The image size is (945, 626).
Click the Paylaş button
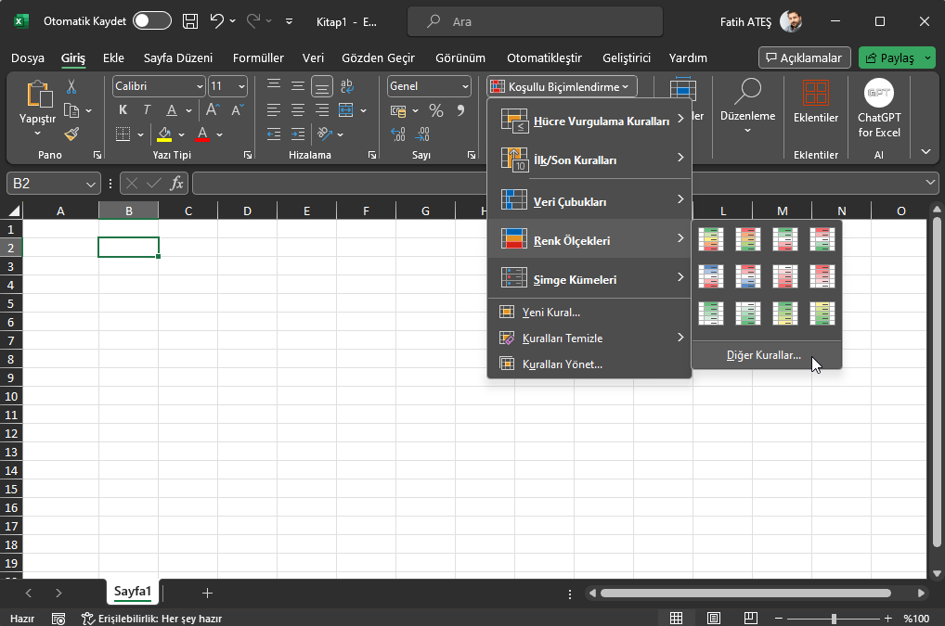point(893,57)
